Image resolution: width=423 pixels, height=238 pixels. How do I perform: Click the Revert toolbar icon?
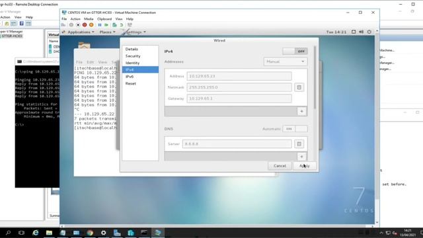coord(122,25)
